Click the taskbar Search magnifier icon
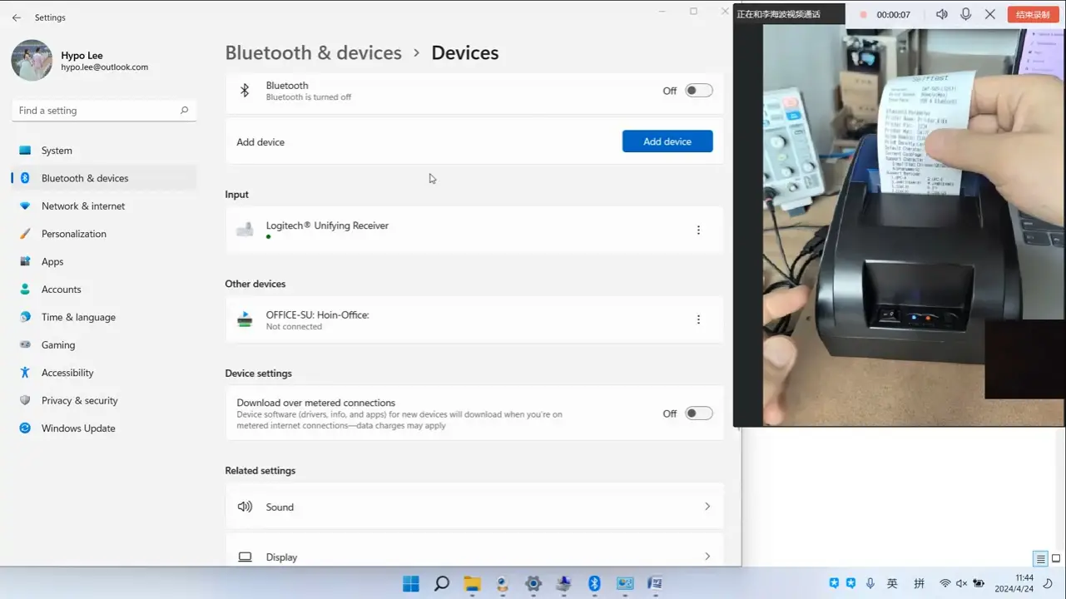The image size is (1066, 599). pos(442,584)
